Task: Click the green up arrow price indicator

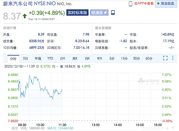Action: coord(24,16)
